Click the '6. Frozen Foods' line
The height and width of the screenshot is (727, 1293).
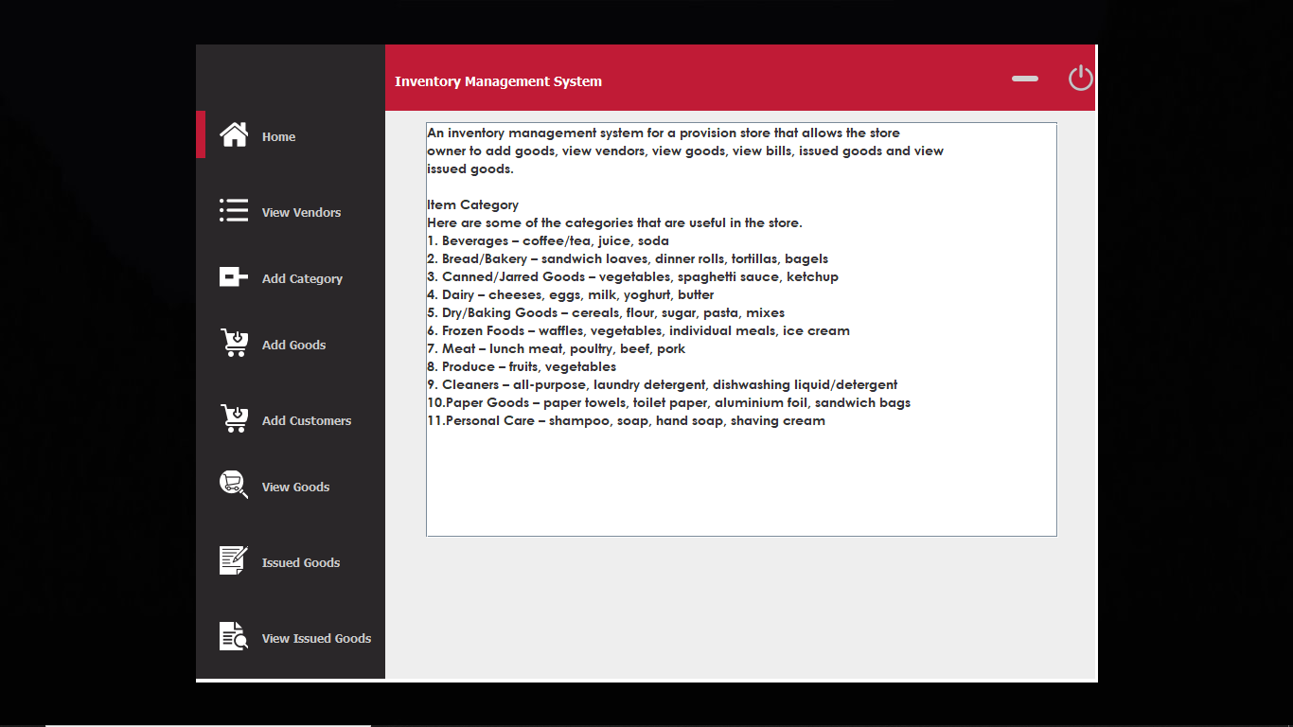pos(638,331)
